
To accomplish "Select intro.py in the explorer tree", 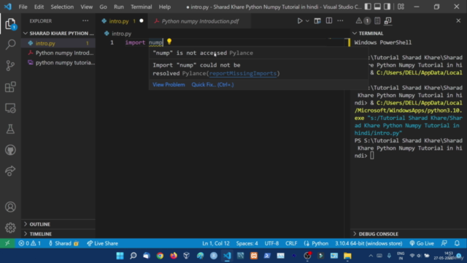I will (x=58, y=43).
